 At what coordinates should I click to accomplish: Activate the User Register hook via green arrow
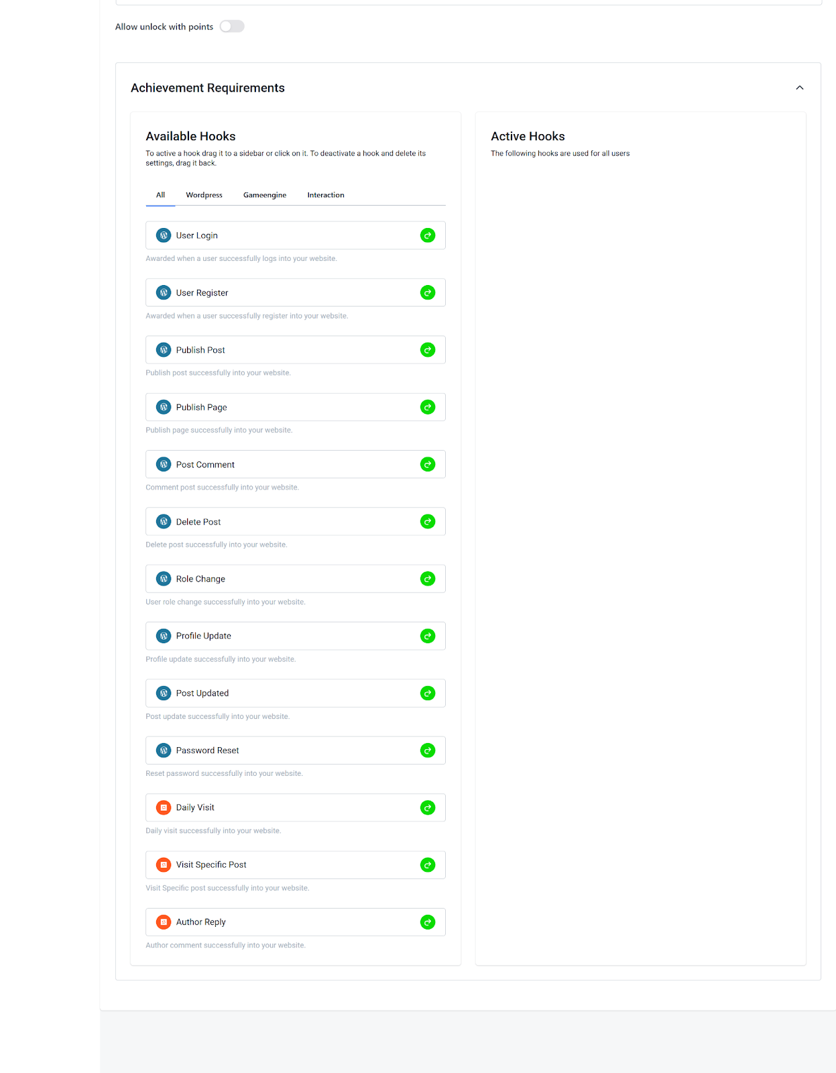pyautogui.click(x=428, y=292)
